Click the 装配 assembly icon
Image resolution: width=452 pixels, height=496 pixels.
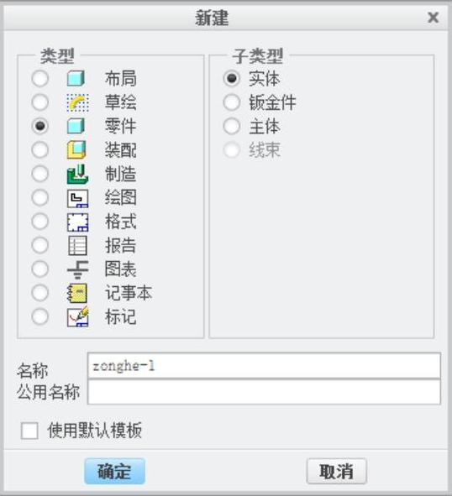[x=76, y=150]
